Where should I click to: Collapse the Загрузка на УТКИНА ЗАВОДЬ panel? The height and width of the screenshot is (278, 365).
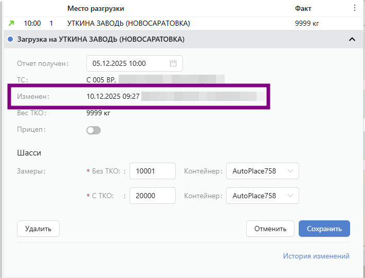point(352,39)
